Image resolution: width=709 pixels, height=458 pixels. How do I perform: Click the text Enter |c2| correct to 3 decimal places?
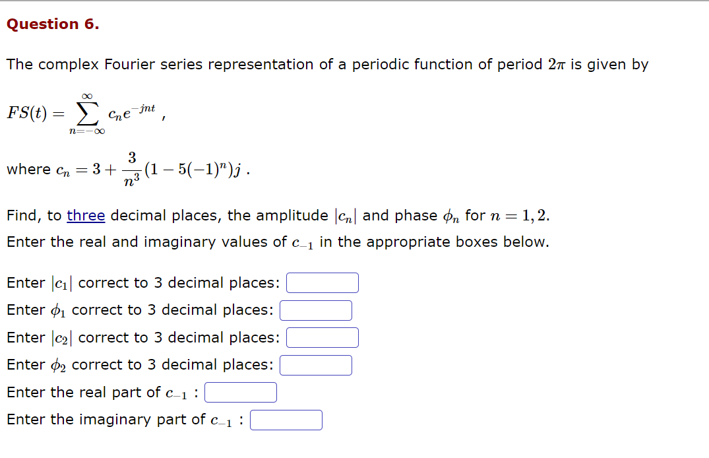[x=142, y=337]
